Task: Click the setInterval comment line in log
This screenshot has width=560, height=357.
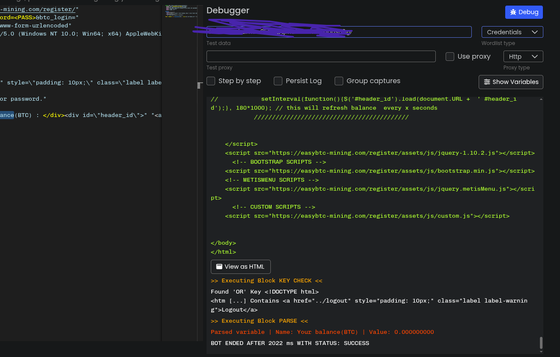Action: (x=364, y=103)
